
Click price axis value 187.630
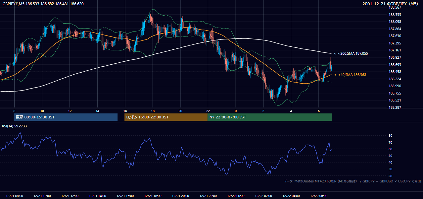pyautogui.click(x=395, y=36)
